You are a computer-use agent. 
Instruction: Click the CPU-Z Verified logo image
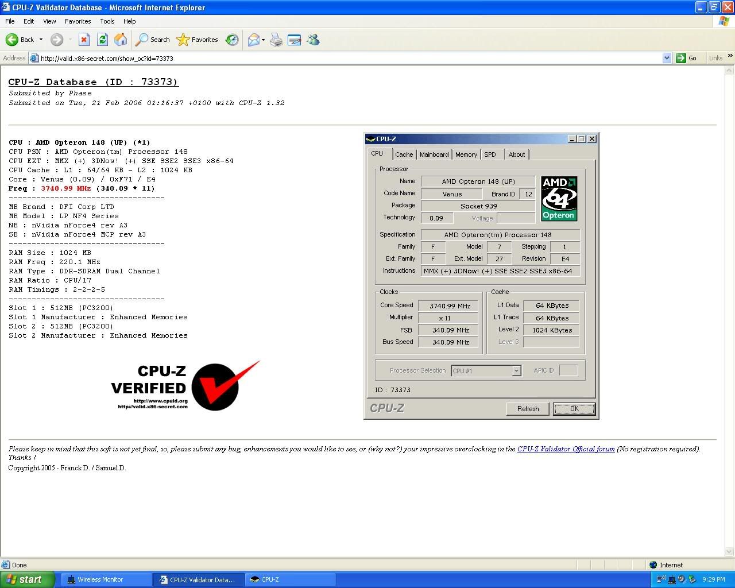(x=185, y=385)
